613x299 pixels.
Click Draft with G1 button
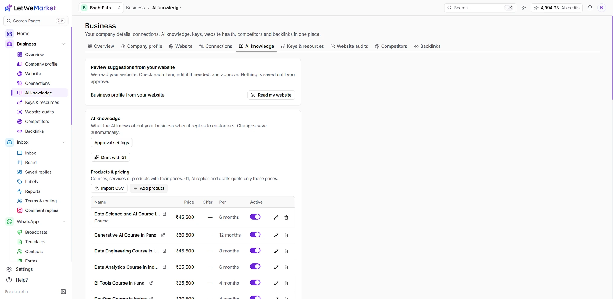pyautogui.click(x=110, y=157)
